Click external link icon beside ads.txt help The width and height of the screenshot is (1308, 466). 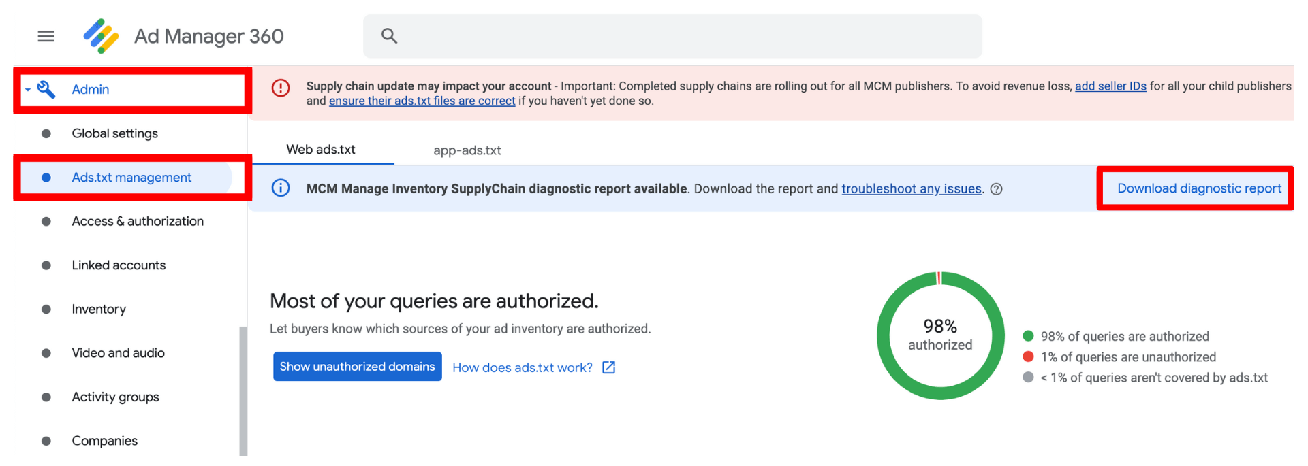(609, 367)
